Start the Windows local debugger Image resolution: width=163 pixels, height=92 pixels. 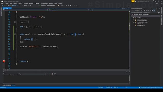point(48,6)
